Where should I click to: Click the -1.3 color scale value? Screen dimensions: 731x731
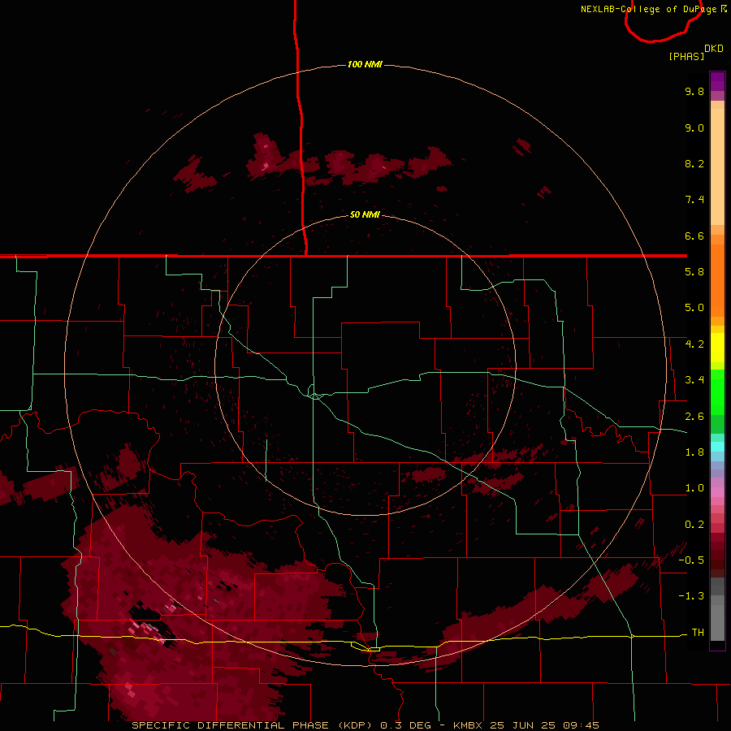click(x=691, y=596)
